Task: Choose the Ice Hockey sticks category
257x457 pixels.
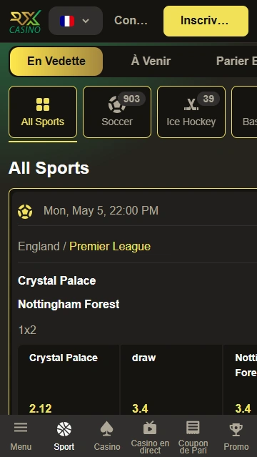Action: click(191, 112)
